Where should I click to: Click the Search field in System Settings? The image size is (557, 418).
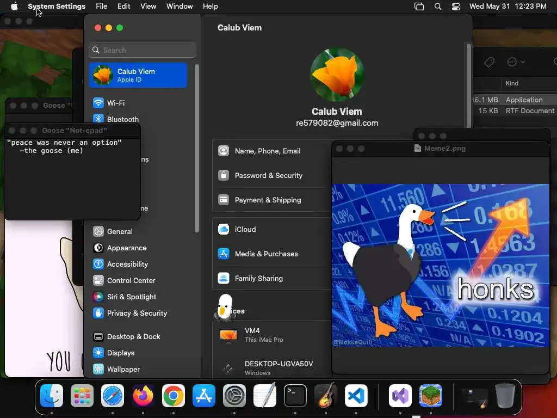[x=142, y=51]
